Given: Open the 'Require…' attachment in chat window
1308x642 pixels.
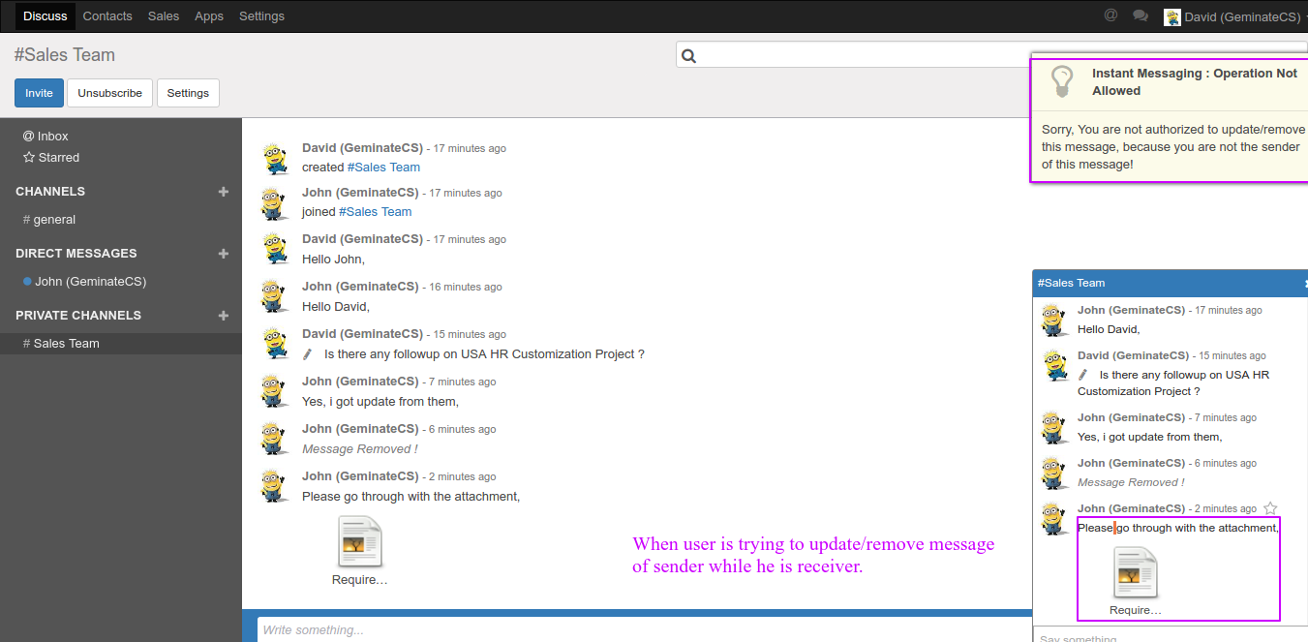Looking at the screenshot, I should pyautogui.click(x=1136, y=581).
